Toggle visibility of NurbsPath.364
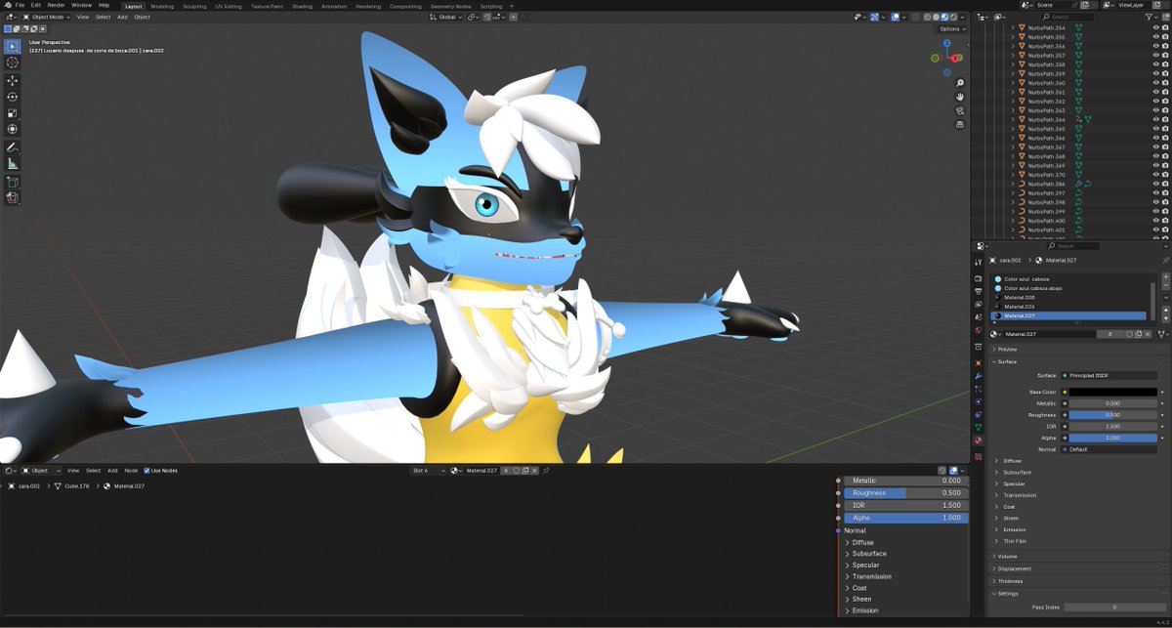 (1155, 117)
